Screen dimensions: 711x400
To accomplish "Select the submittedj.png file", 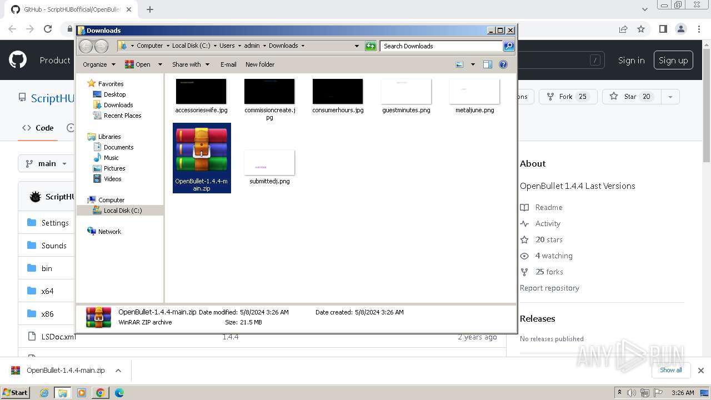I will tap(269, 167).
